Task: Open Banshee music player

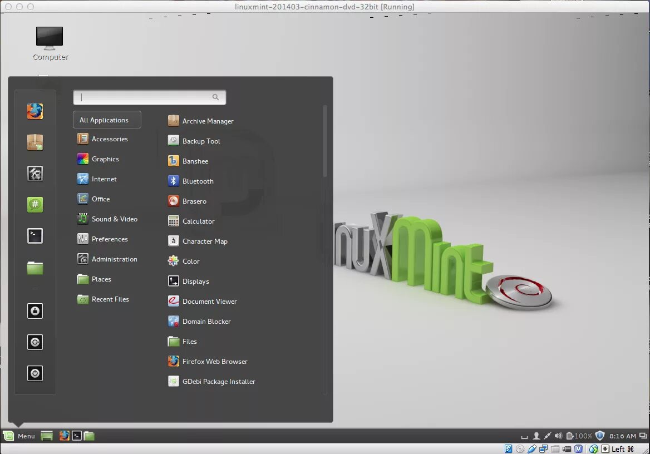Action: 188,161
